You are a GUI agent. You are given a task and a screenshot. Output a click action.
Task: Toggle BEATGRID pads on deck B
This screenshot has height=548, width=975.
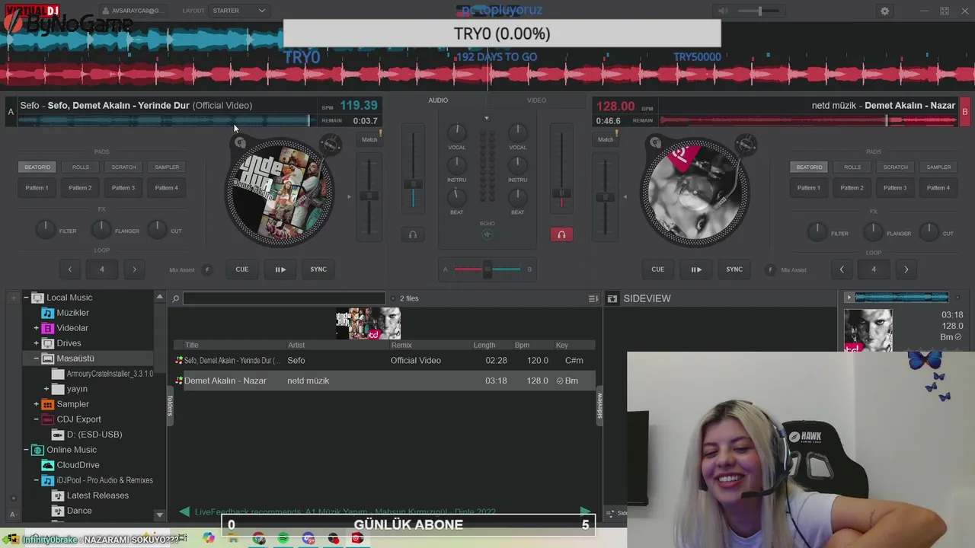click(x=809, y=167)
